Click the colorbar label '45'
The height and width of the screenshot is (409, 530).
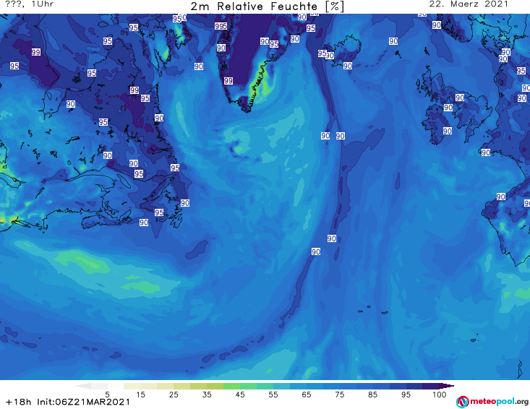click(x=240, y=395)
